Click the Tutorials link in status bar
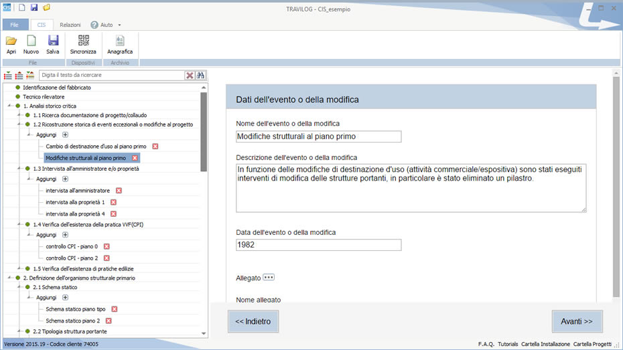Image resolution: width=623 pixels, height=350 pixels. tap(508, 344)
